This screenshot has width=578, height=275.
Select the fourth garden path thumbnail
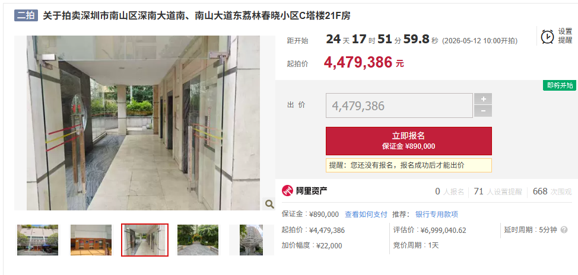[x=198, y=240]
